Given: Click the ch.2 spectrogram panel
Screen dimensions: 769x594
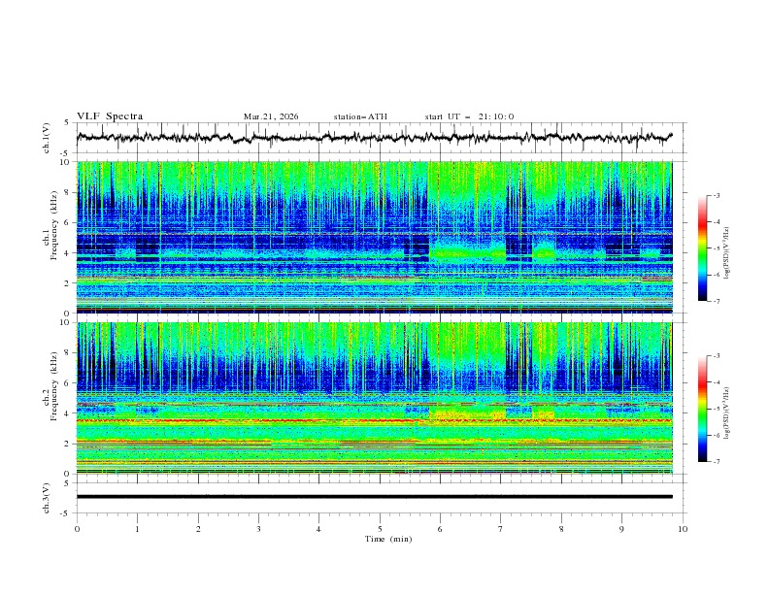Looking at the screenshot, I should click(374, 398).
